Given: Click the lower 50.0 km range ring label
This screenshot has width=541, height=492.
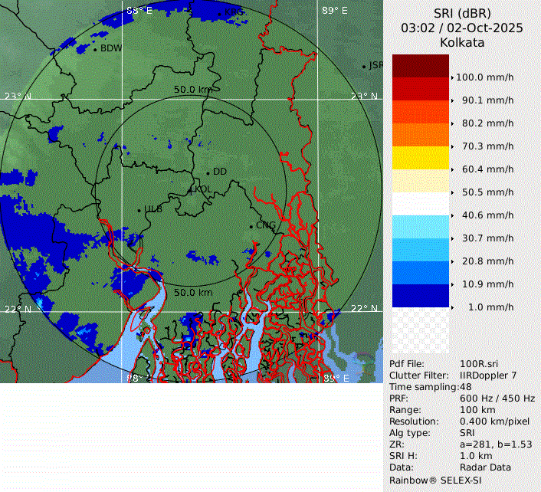Looking at the screenshot, I should click(193, 292).
